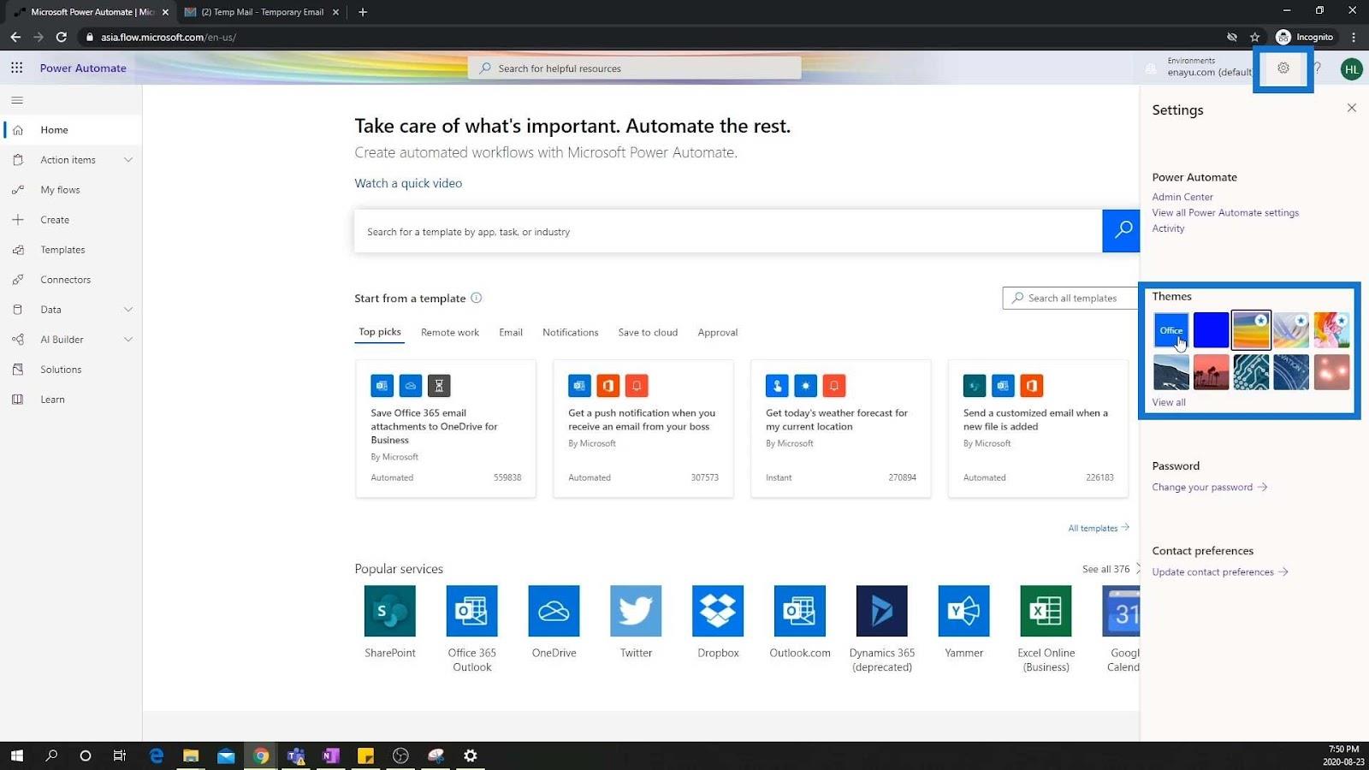
Task: Switch to the Remote work tab
Action: [x=450, y=332]
